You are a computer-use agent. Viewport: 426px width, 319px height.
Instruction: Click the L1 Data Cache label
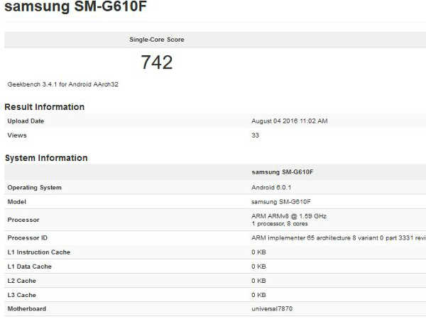click(x=30, y=267)
